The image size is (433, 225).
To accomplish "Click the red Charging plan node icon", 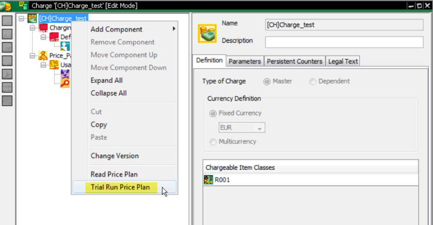I will (x=43, y=27).
